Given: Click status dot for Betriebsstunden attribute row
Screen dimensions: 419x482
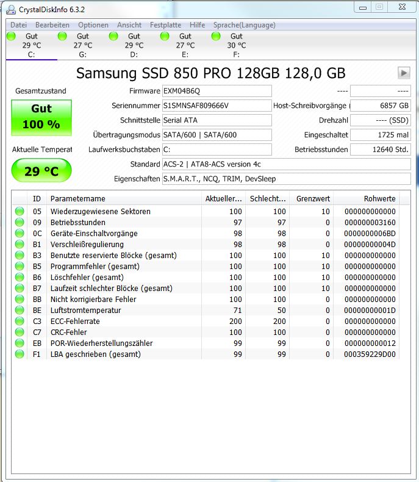Looking at the screenshot, I should click(x=20, y=222).
